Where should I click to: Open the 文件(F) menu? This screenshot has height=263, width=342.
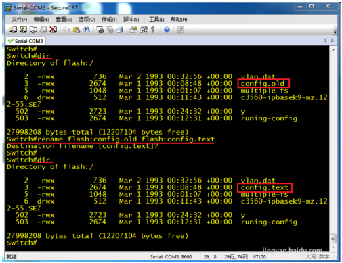pos(19,20)
